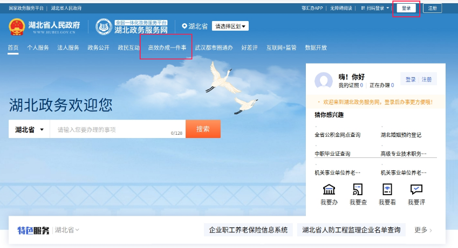Open the 中职毕业证查询 link
The image size is (458, 248).
(x=332, y=154)
